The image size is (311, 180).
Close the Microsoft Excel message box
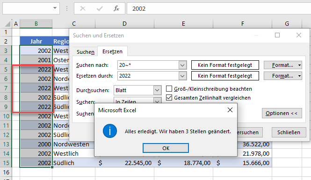point(230,110)
